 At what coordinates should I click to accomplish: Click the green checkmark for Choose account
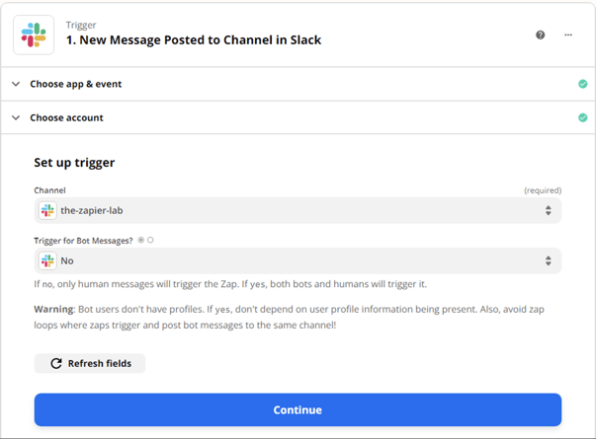tap(583, 117)
